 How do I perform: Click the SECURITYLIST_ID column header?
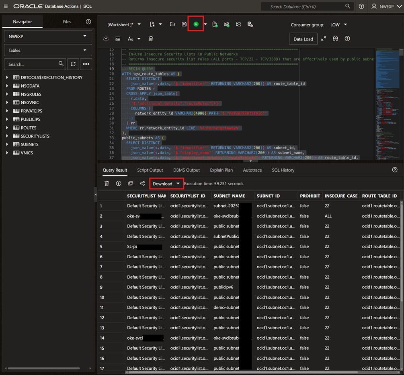(190, 196)
